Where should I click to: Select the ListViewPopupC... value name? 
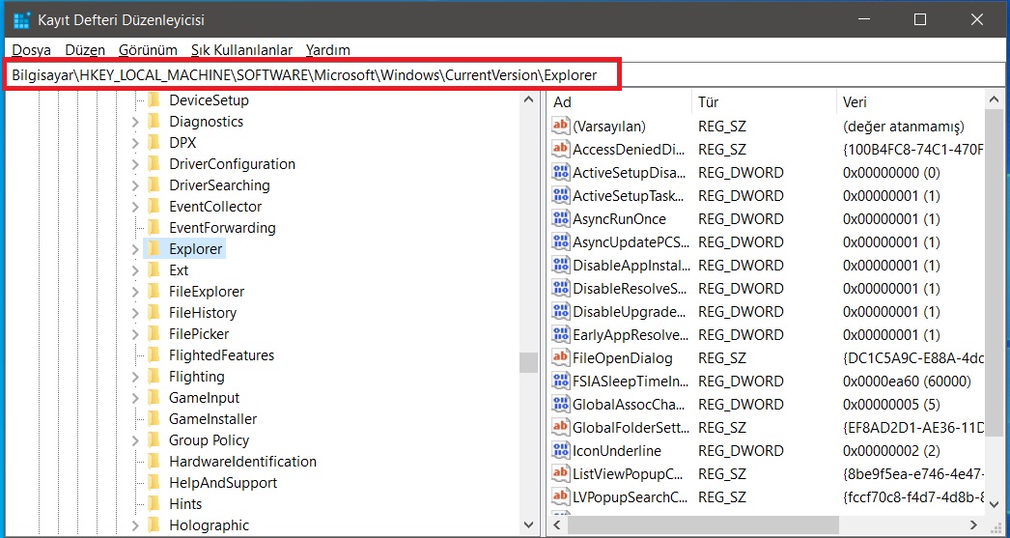[628, 474]
